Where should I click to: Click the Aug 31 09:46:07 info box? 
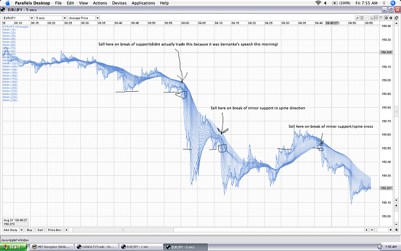tap(15, 222)
